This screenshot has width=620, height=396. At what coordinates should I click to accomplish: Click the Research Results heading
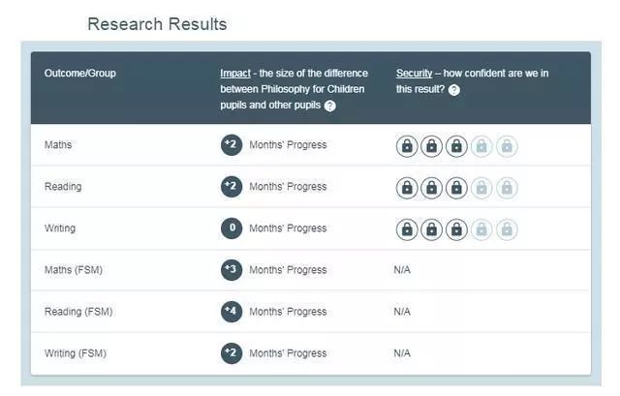coord(157,24)
